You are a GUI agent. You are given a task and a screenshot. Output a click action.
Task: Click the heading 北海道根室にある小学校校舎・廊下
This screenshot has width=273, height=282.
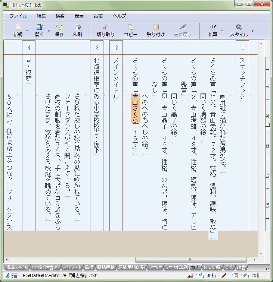(97, 105)
